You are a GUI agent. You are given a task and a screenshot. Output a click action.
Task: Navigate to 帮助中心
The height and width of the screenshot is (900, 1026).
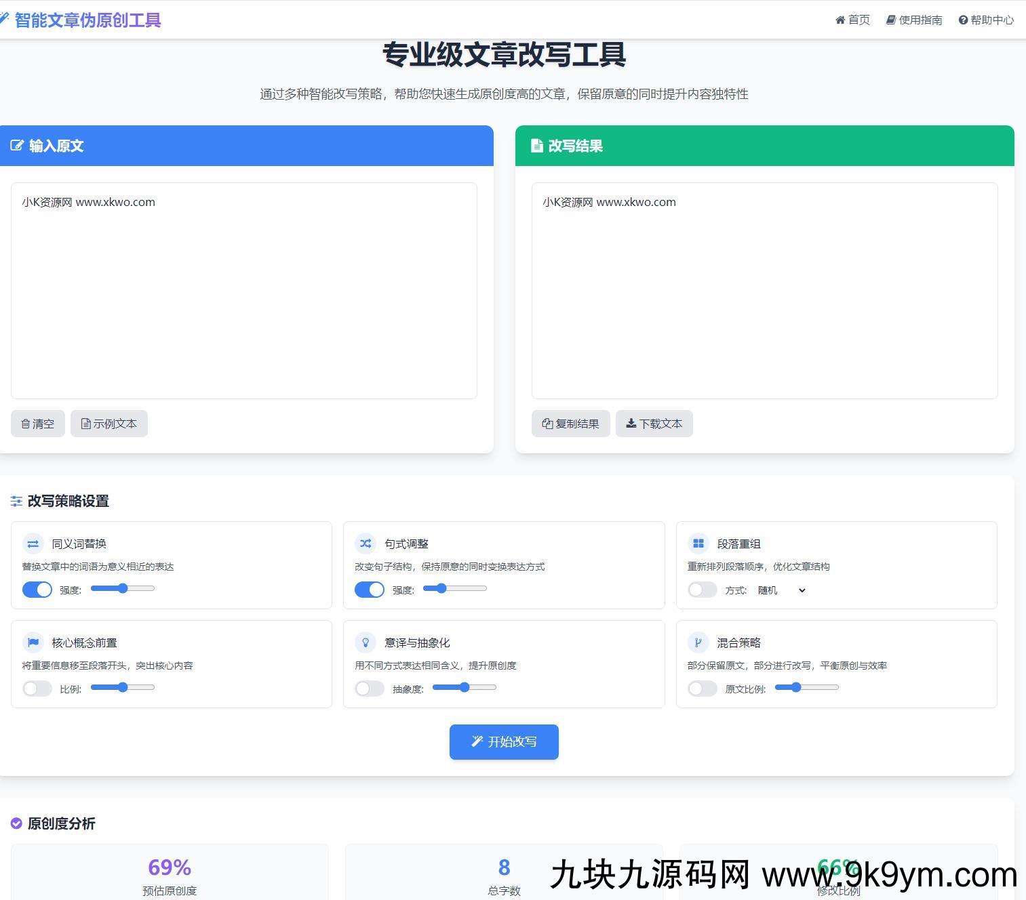(x=985, y=20)
